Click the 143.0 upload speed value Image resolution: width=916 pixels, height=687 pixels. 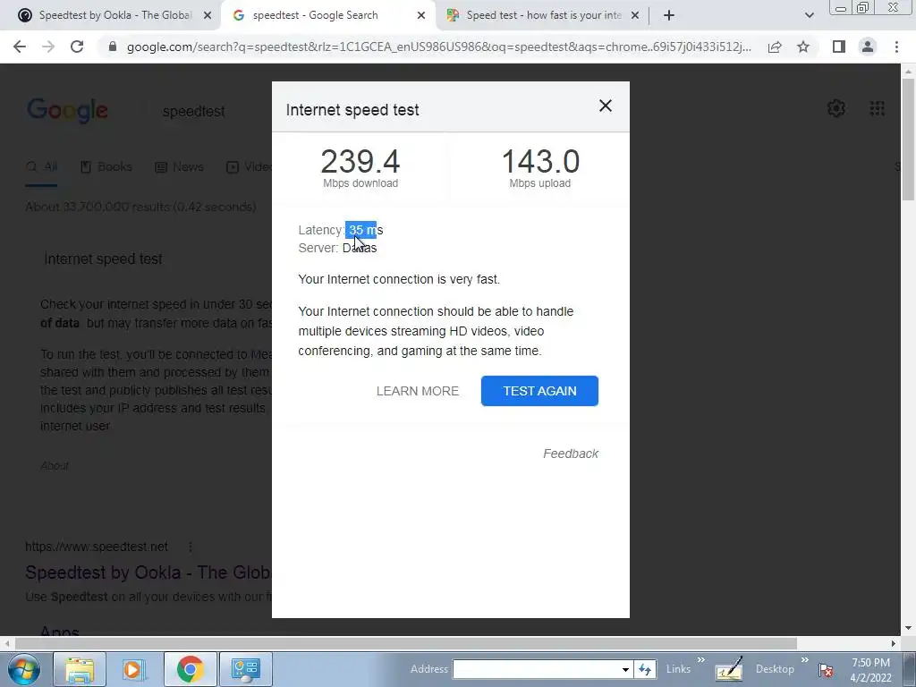click(540, 161)
